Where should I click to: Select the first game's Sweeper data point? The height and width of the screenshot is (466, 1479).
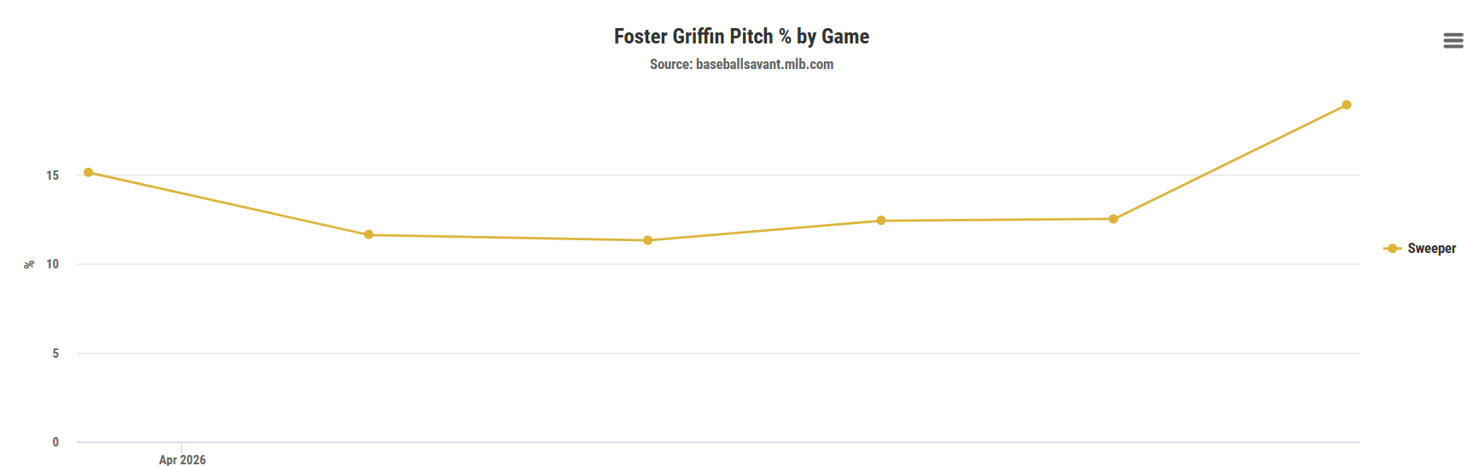89,173
